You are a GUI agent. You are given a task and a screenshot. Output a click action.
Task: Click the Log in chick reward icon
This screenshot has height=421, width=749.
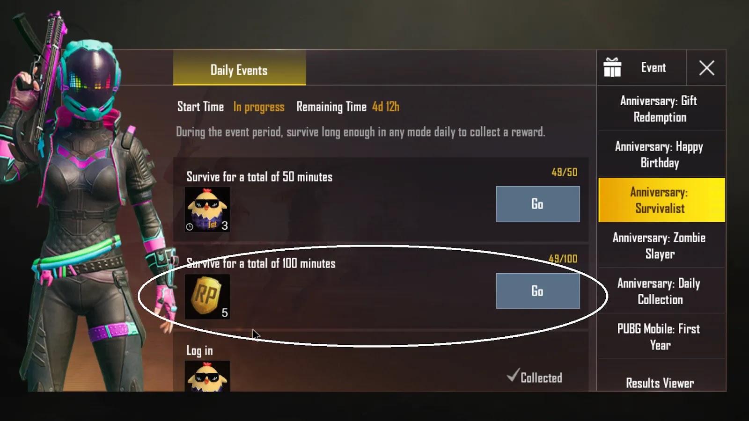click(x=207, y=376)
